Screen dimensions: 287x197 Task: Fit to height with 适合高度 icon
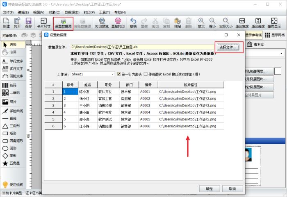tap(258, 23)
